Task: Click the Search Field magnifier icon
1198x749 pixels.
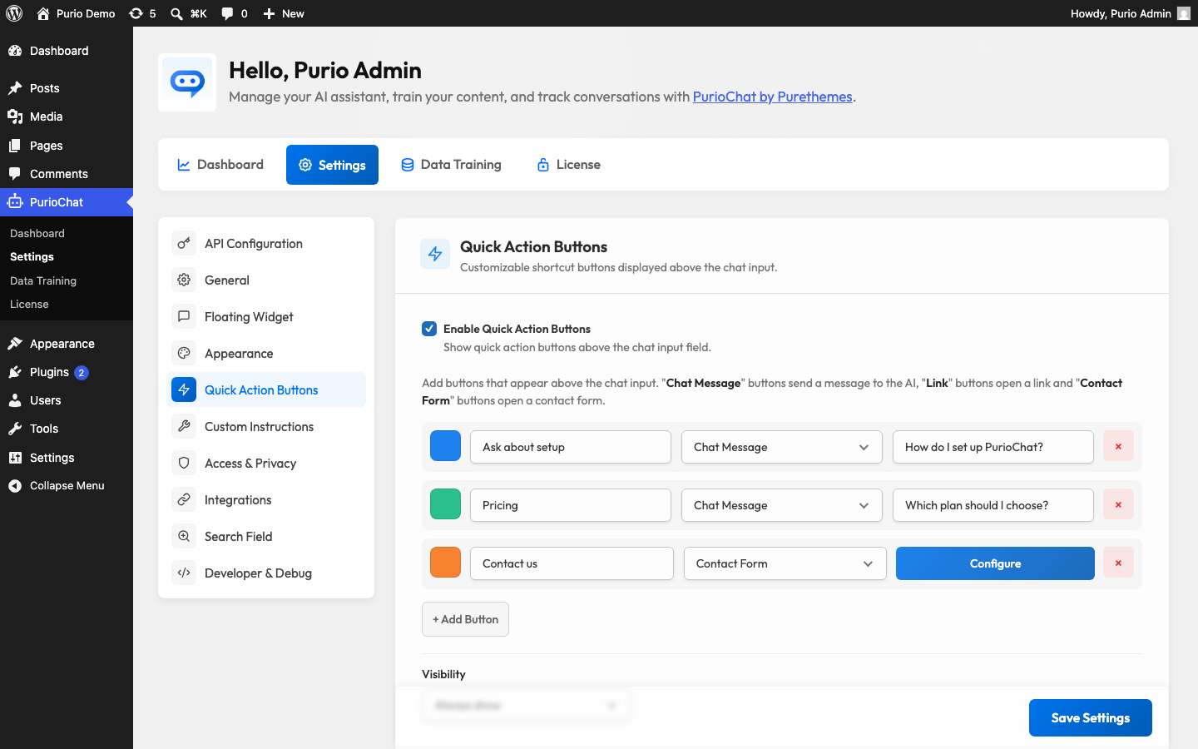Action: click(184, 536)
